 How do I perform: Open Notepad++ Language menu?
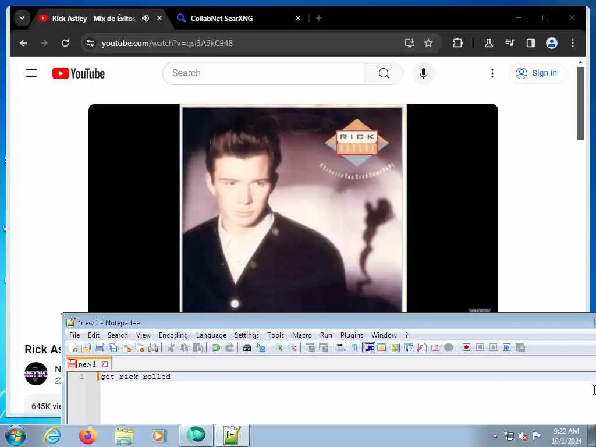211,335
